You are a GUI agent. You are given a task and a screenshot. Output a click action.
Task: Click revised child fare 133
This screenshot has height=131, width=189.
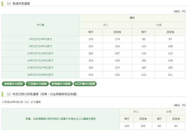click(170, 53)
